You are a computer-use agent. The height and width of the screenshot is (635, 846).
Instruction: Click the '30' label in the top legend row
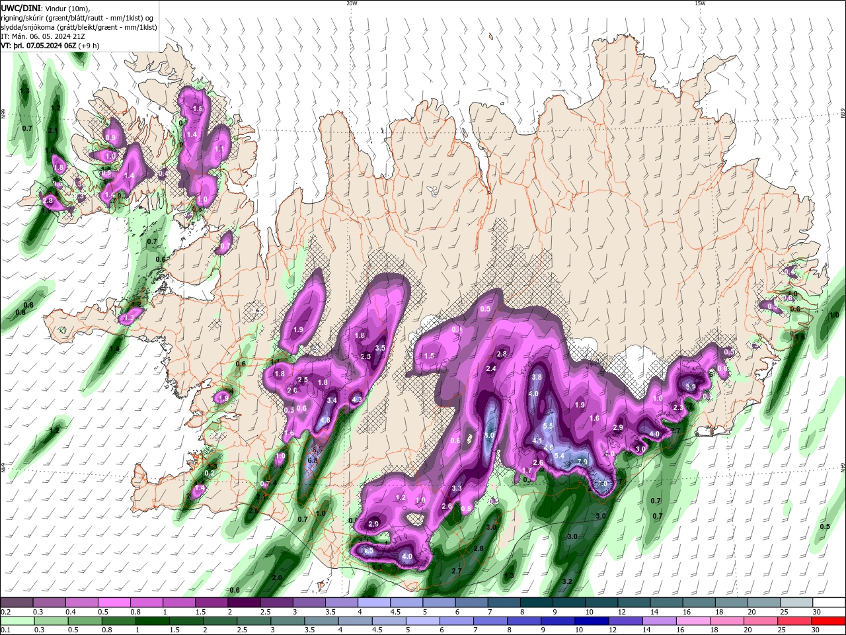(817, 612)
